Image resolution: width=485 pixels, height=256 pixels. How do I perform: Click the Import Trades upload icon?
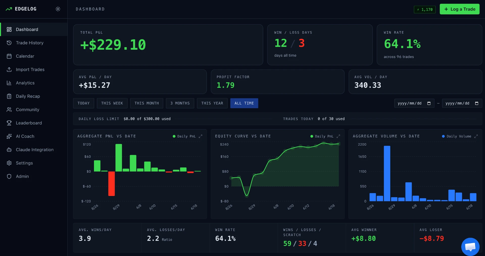point(9,70)
